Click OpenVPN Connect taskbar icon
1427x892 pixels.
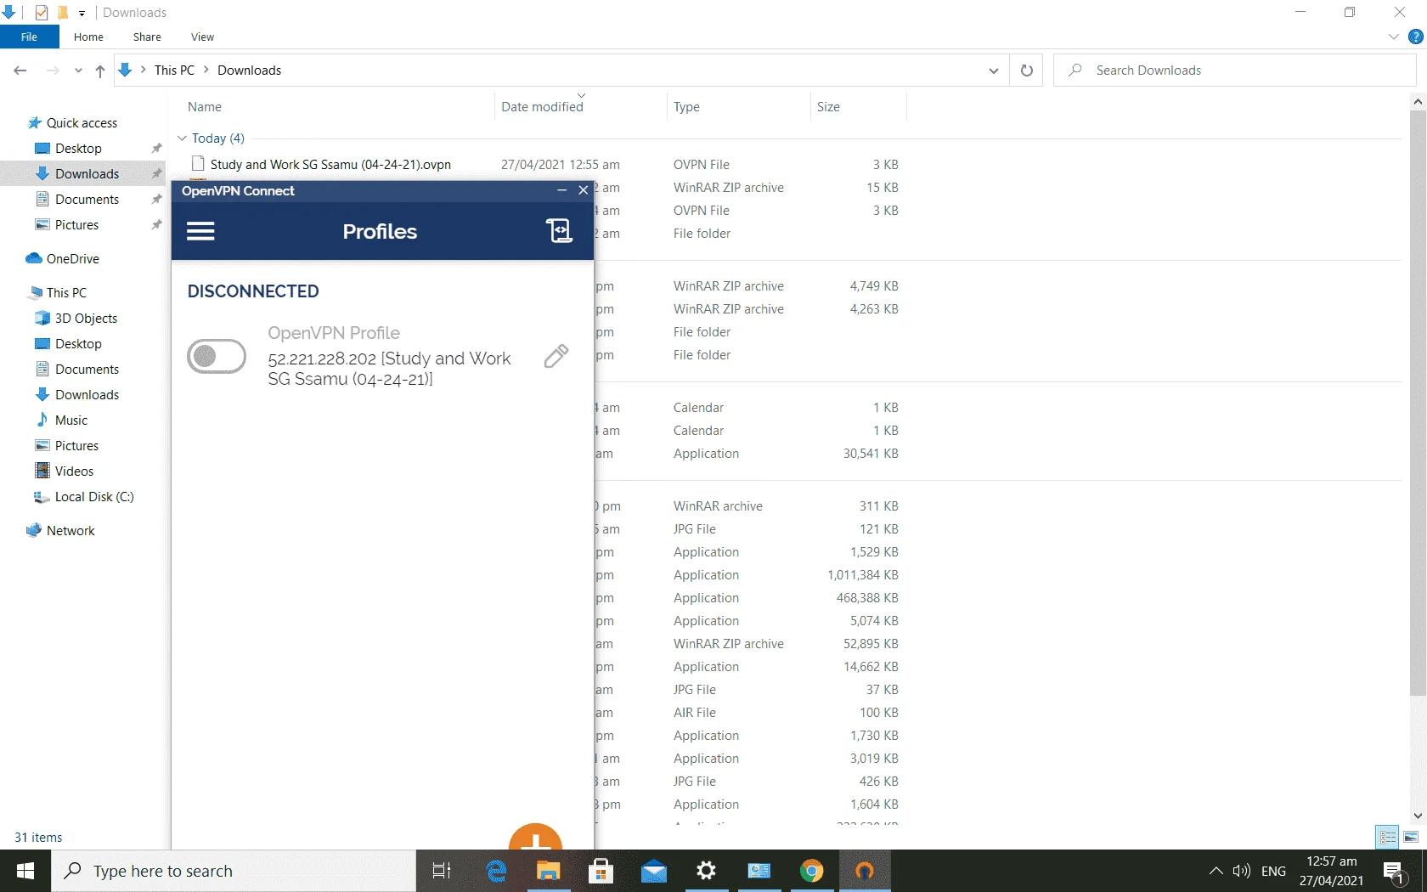coord(865,871)
